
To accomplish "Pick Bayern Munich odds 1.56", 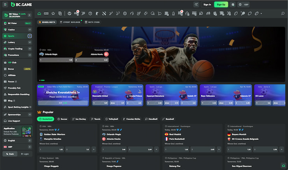I will (x=239, y=149).
